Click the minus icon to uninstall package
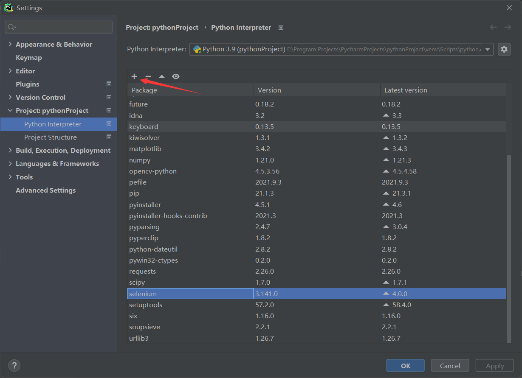This screenshot has height=378, width=522. (148, 76)
